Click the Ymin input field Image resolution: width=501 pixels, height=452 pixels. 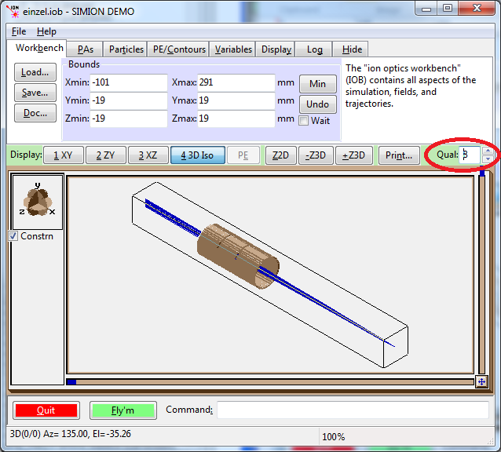pos(129,100)
